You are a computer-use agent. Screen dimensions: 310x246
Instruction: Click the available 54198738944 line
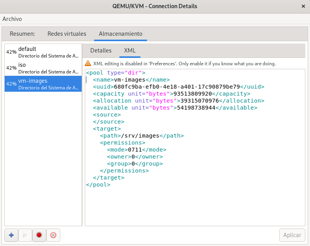pyautogui.click(x=175, y=108)
